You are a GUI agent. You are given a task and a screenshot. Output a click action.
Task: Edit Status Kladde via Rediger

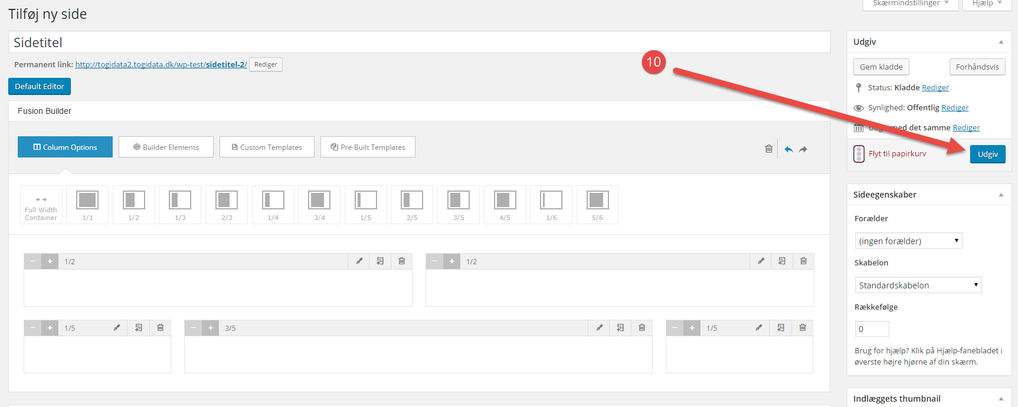935,87
